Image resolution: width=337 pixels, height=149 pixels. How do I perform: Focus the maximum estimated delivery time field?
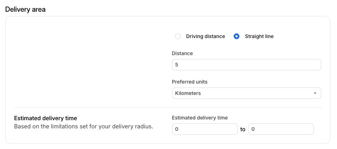coord(281,129)
